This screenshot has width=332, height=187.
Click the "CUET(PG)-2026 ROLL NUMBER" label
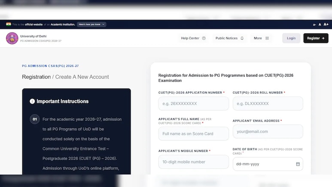(258, 93)
